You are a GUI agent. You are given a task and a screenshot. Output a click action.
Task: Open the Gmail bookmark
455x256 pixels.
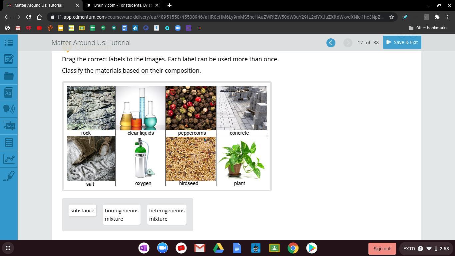(18, 28)
